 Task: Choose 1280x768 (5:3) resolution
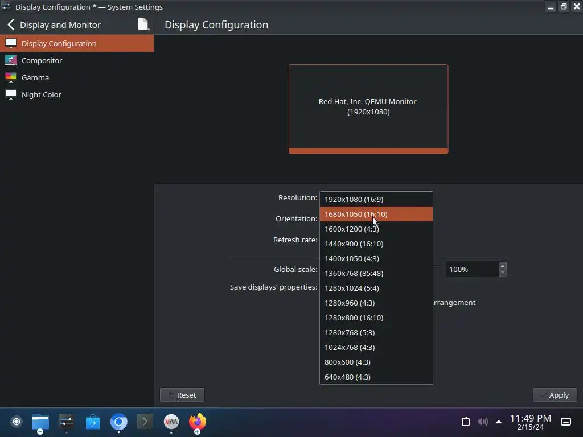tap(376, 332)
